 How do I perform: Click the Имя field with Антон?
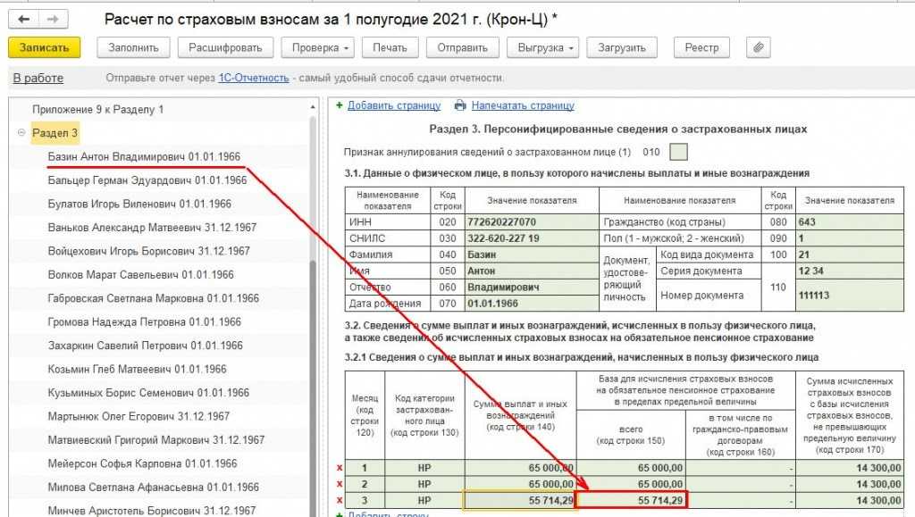(532, 271)
